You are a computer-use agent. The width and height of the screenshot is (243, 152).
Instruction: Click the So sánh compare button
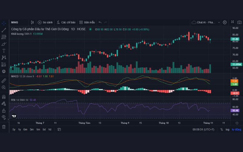coord(45,22)
